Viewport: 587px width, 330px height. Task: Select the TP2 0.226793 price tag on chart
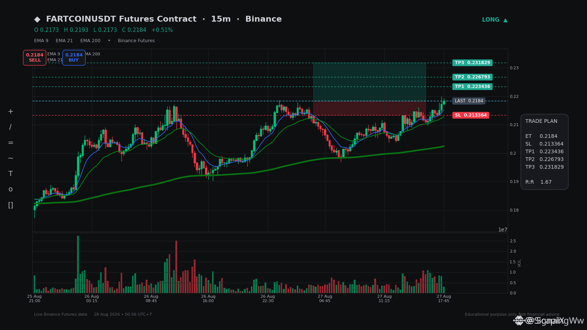[x=472, y=77]
